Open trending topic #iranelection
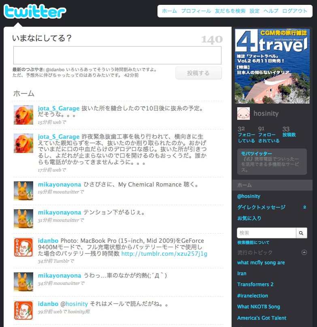 point(253,296)
